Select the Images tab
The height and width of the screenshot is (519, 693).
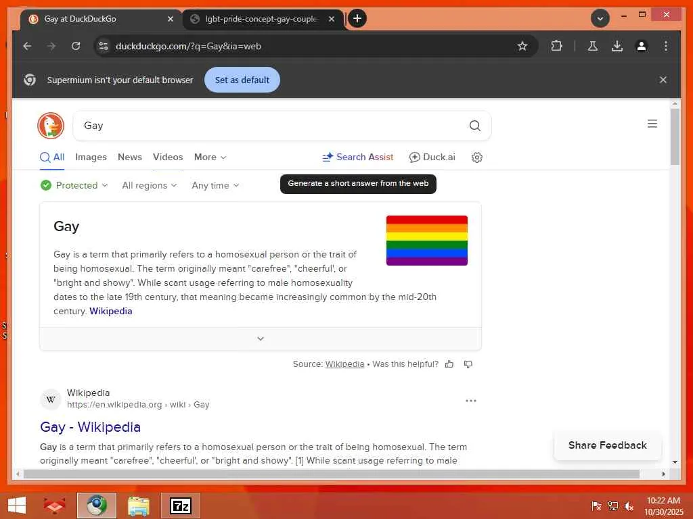(91, 157)
